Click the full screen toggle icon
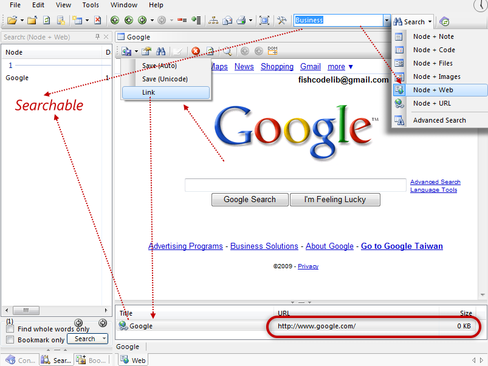Screen dimensions: 488x366 264,21
